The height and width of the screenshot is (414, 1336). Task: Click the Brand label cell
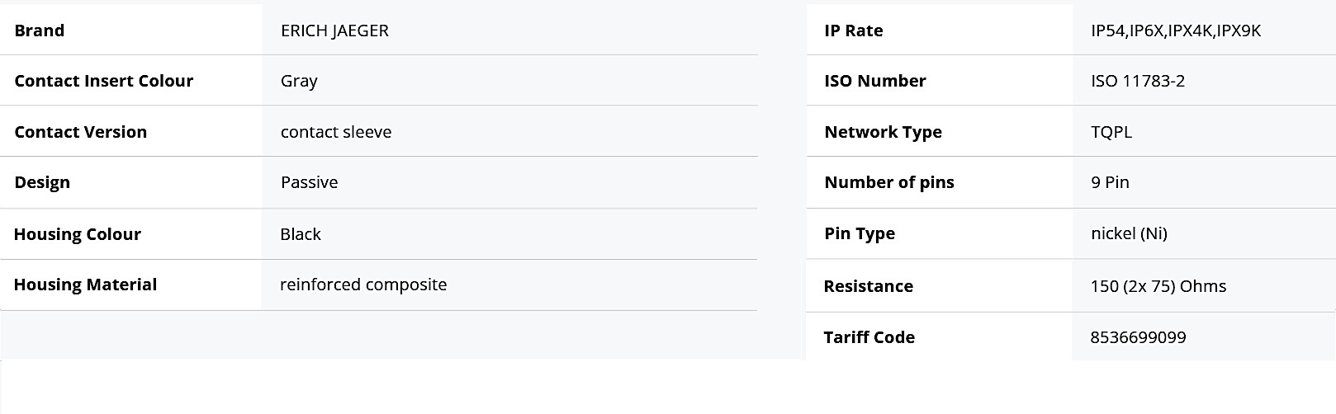click(39, 31)
